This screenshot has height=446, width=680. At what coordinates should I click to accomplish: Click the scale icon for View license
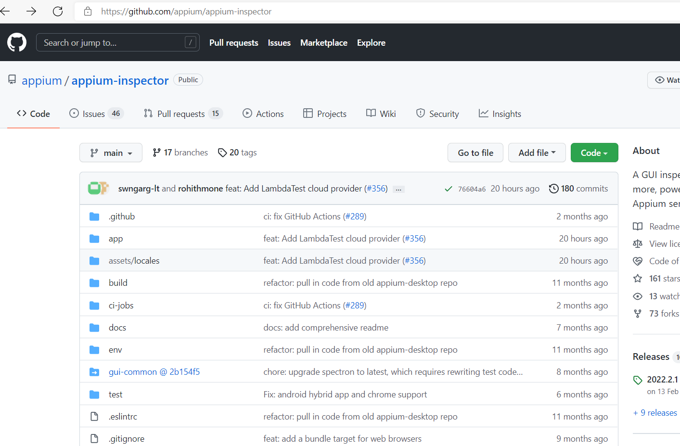[x=638, y=244]
